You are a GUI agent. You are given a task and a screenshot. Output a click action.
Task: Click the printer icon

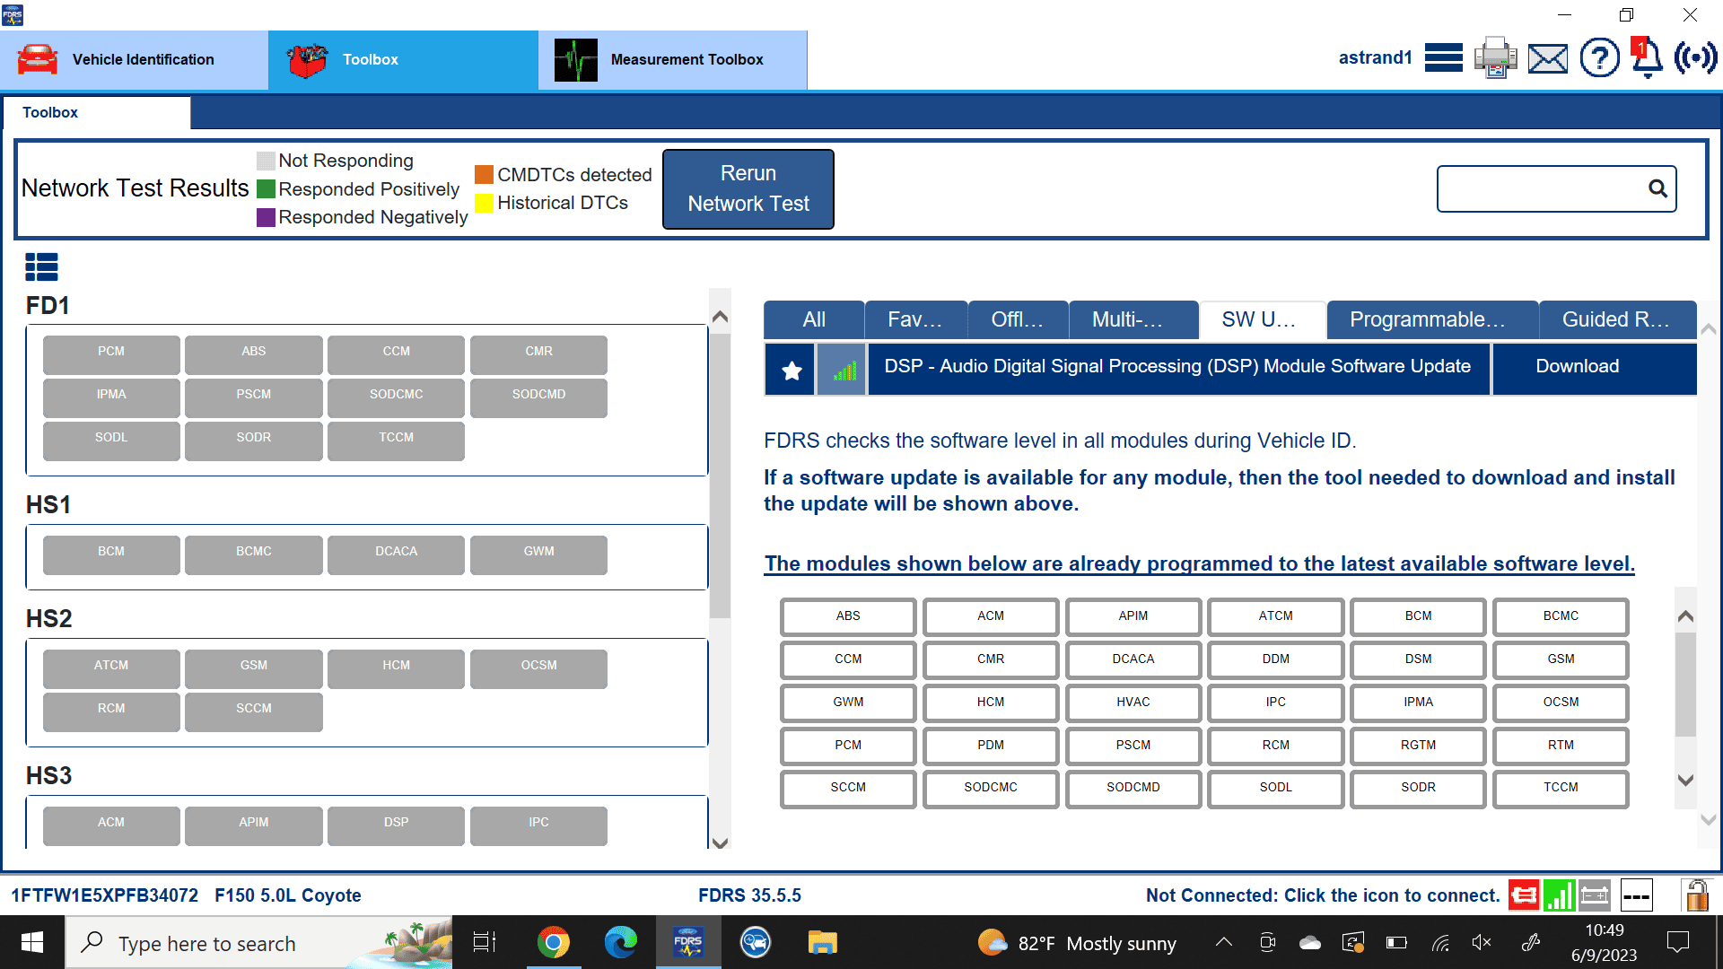[1495, 58]
